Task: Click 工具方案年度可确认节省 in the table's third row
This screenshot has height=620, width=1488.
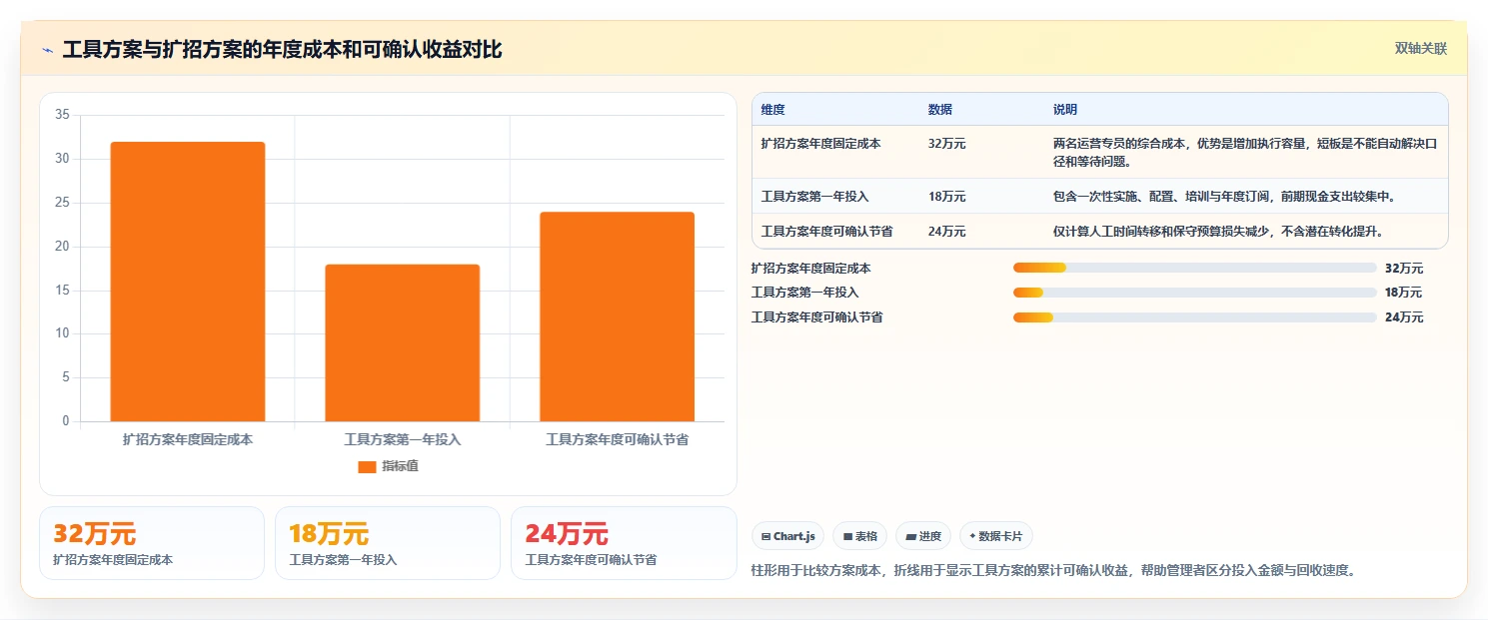Action: 826,232
